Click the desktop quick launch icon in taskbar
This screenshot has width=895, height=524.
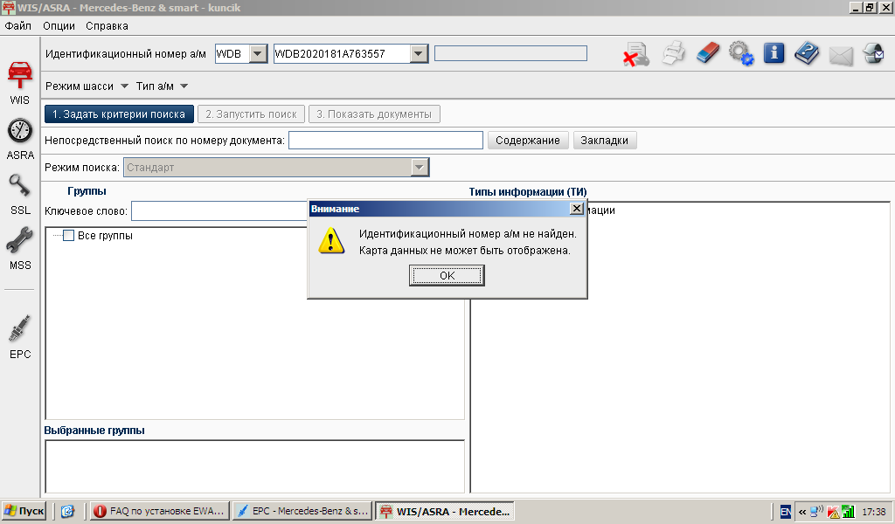click(x=67, y=511)
